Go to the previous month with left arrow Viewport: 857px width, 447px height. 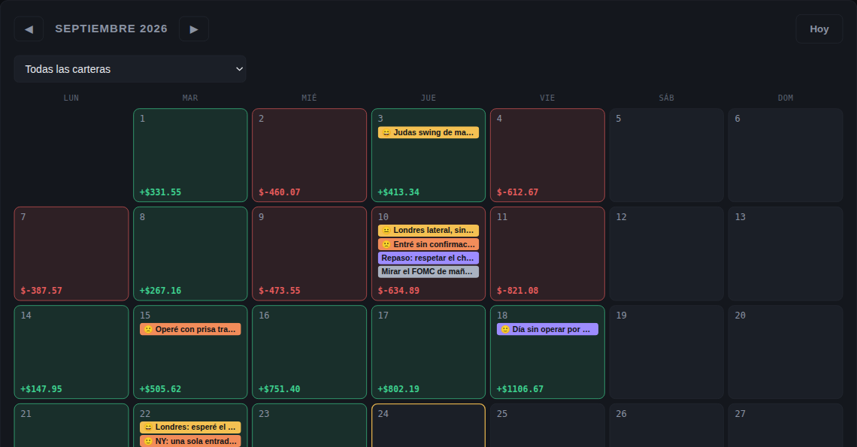point(29,29)
